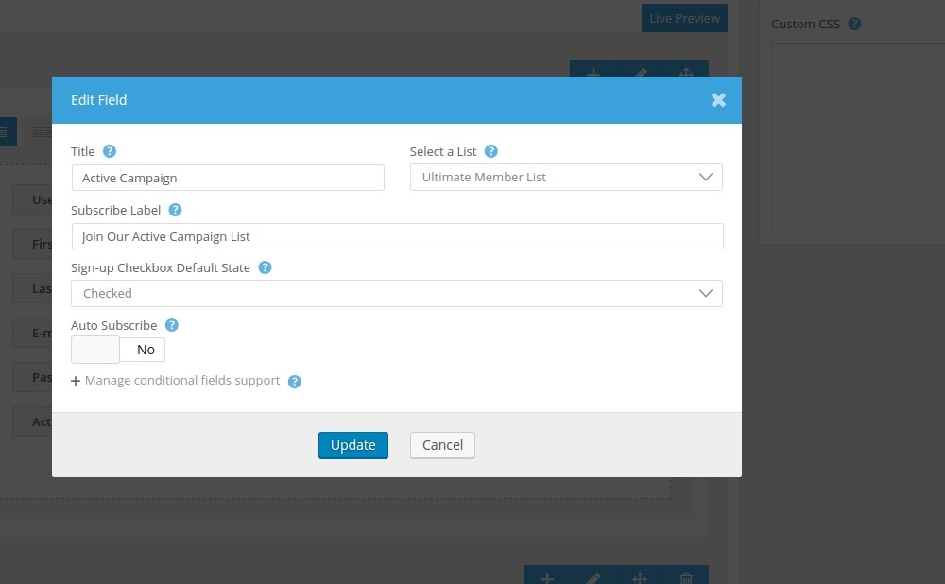The height and width of the screenshot is (584, 945).
Task: Click the pencil edit icon in bottom toolbar
Action: coord(593,577)
